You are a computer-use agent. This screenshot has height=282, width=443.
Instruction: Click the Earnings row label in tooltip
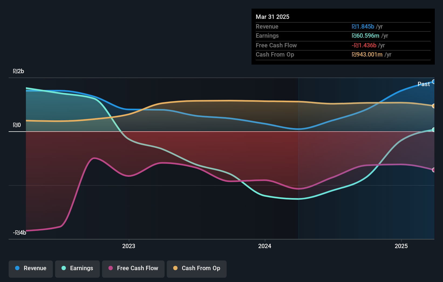[267, 36]
